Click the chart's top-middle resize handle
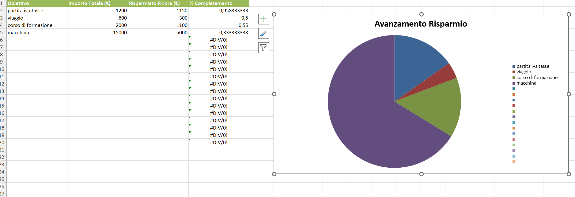 422,14
